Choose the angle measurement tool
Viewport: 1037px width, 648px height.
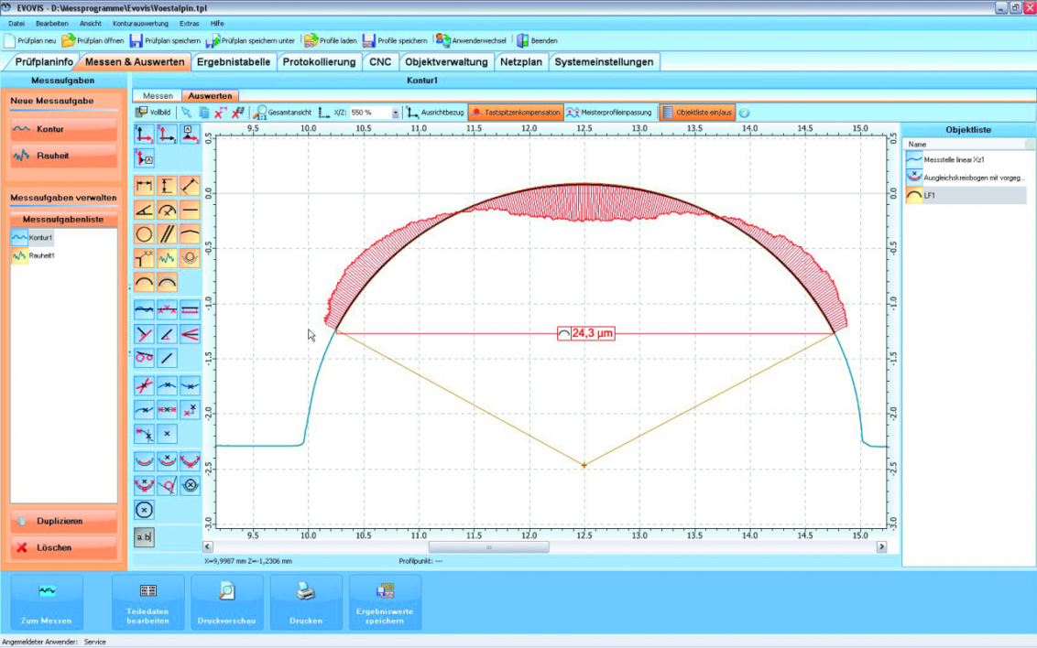coord(145,211)
